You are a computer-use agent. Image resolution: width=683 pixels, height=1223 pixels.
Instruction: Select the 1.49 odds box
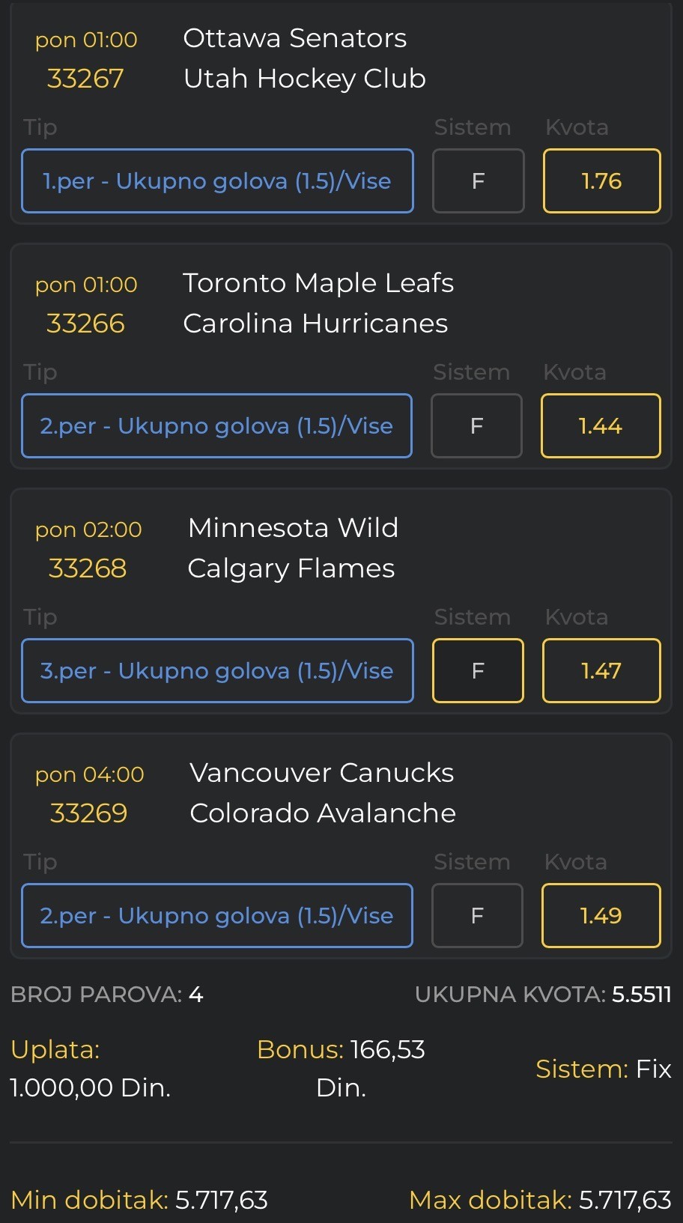tap(601, 916)
